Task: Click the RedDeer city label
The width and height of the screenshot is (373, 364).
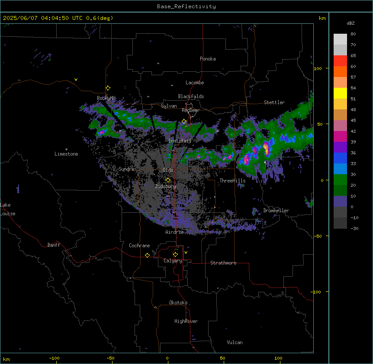Action: [x=190, y=110]
